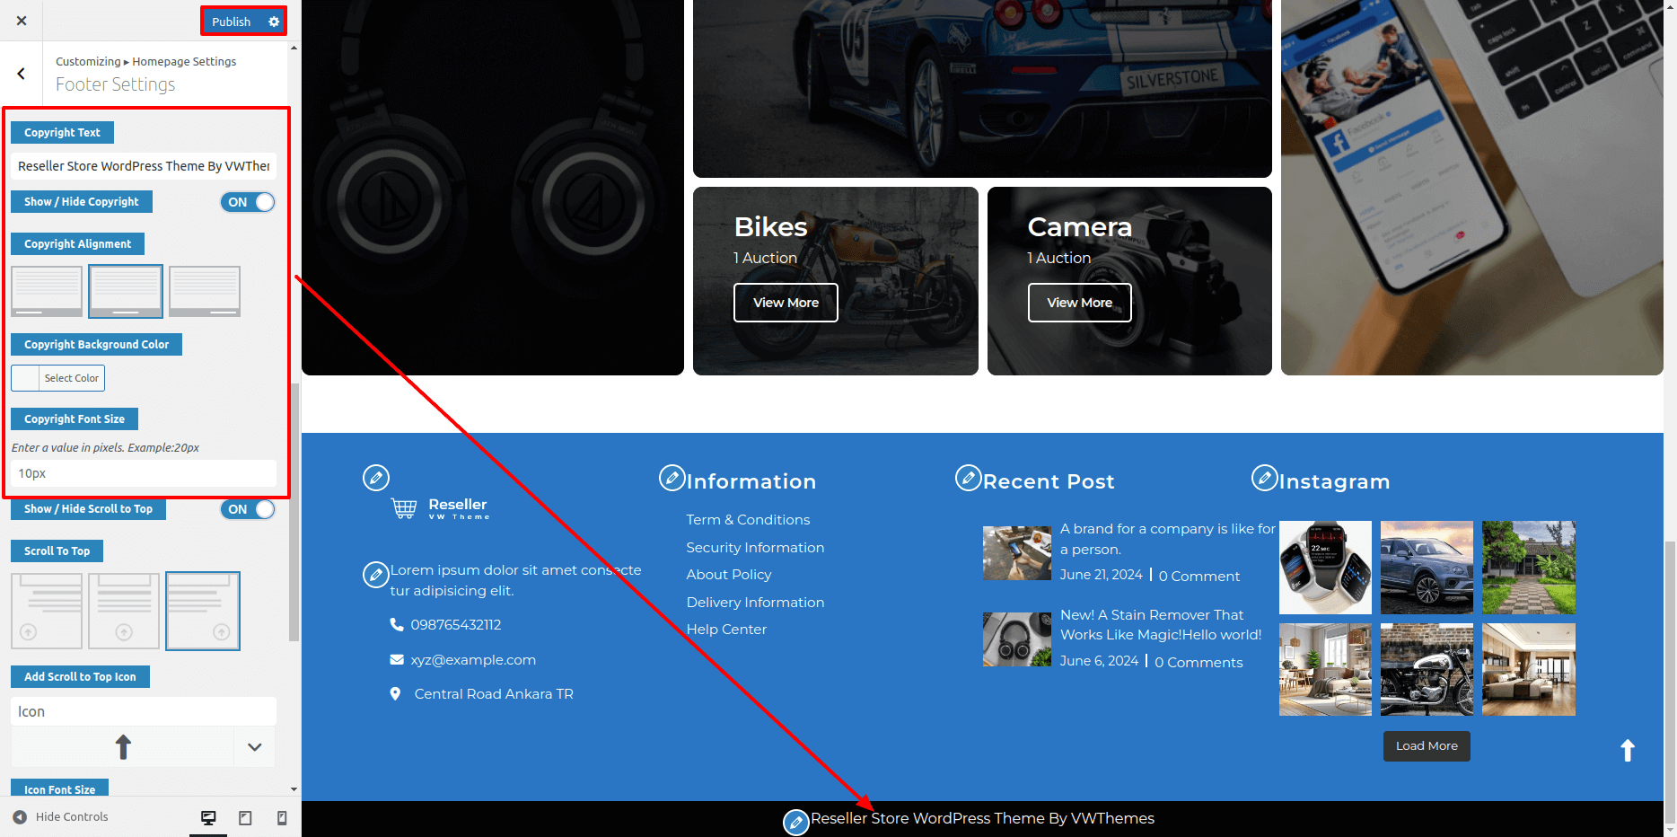Select right copyright alignment option

[x=205, y=291]
